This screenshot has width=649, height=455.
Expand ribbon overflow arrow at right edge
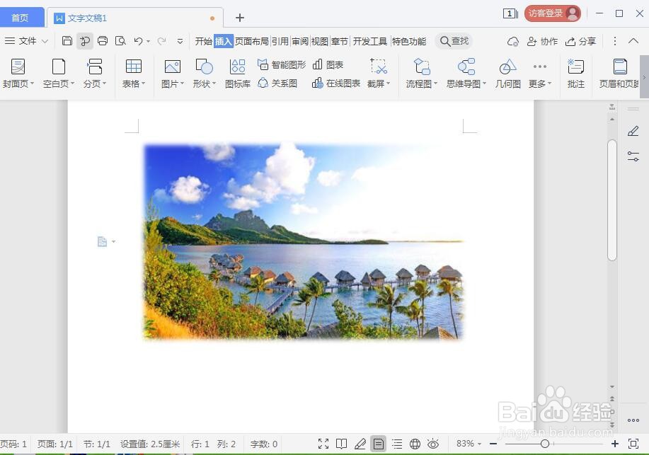tap(644, 77)
